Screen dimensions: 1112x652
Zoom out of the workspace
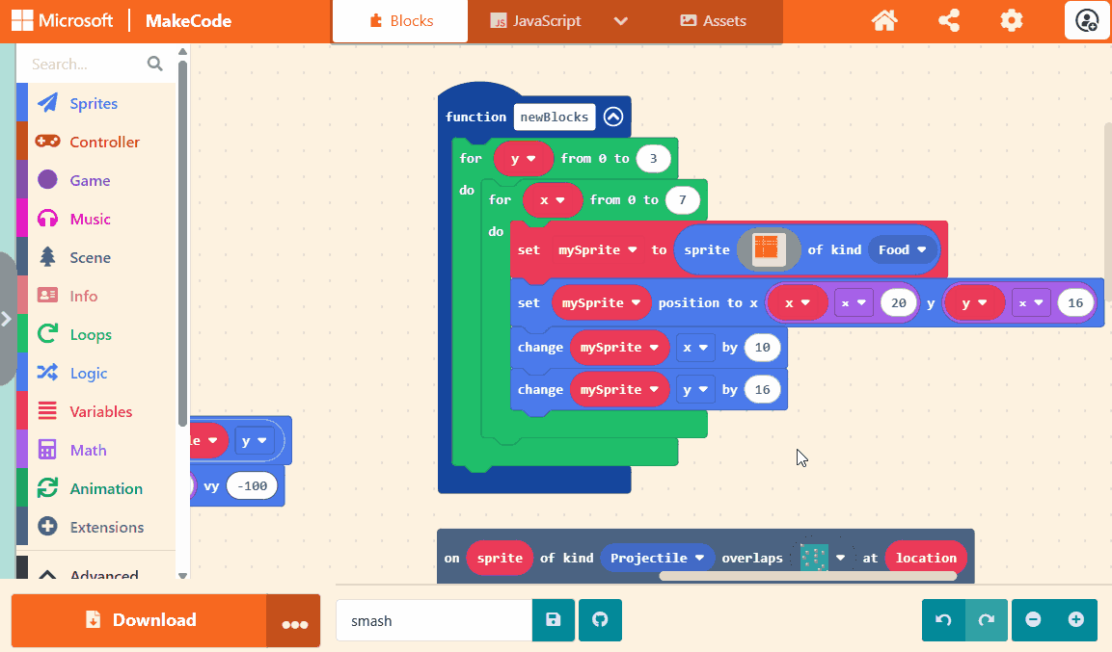tap(1033, 620)
